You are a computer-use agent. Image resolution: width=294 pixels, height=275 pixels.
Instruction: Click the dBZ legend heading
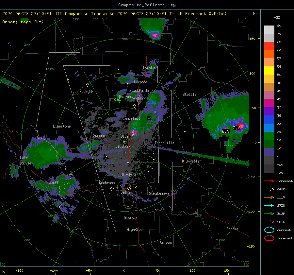coord(277,18)
